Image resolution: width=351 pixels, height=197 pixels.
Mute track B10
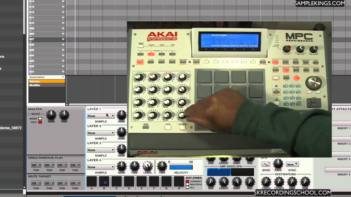click(63, 23)
